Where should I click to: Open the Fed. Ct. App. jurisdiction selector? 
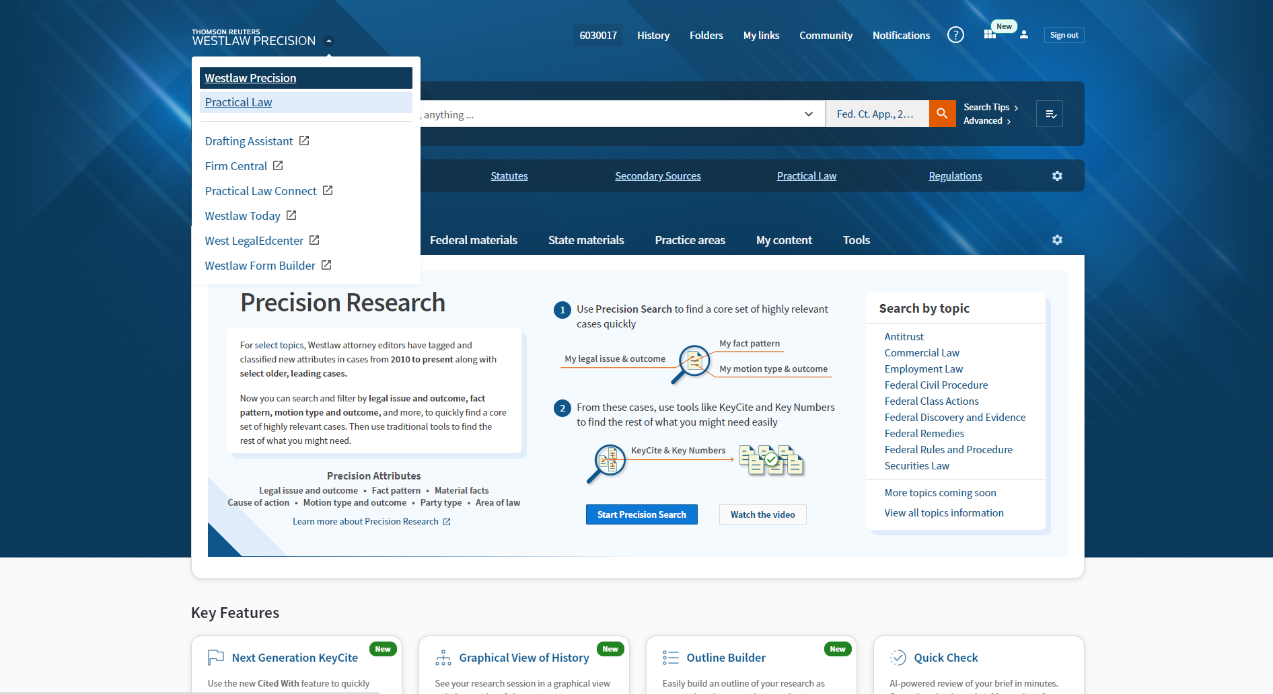[876, 114]
